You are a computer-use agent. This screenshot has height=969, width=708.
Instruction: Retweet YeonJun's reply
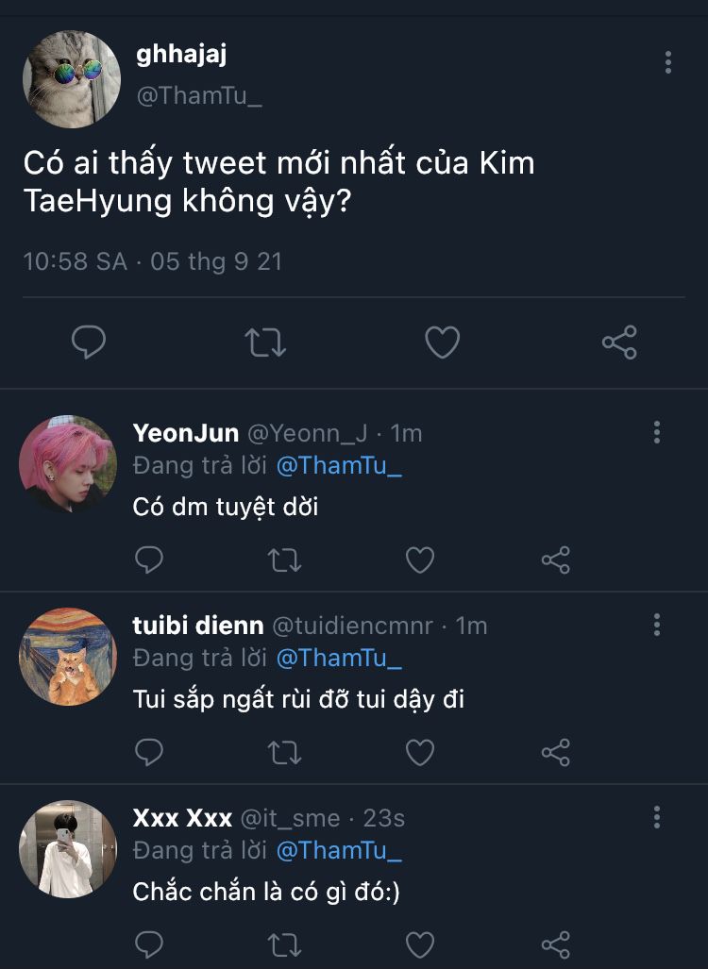pyautogui.click(x=284, y=560)
